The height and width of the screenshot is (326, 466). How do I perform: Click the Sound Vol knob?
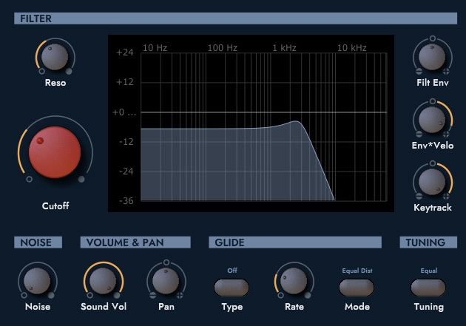click(x=102, y=280)
